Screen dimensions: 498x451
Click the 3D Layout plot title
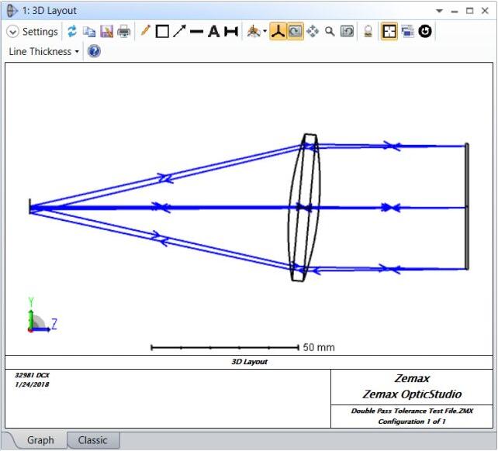click(249, 362)
